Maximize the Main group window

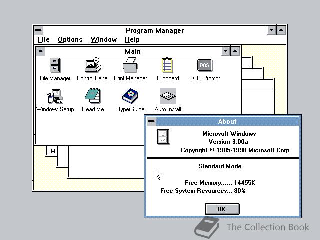(235, 51)
